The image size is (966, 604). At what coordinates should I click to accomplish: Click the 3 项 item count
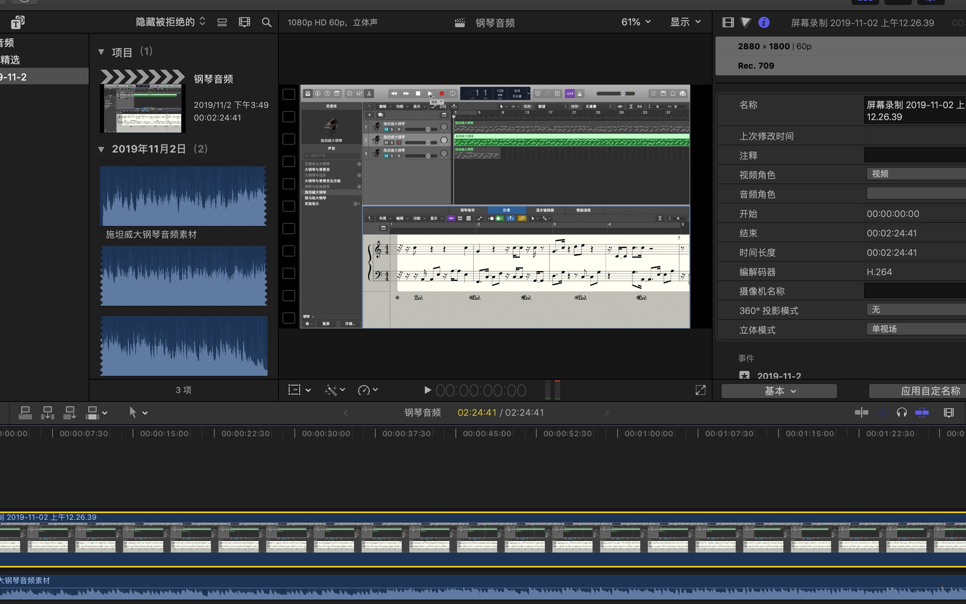(x=184, y=390)
